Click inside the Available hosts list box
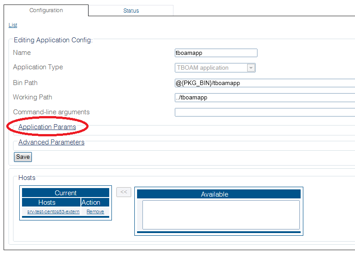Screen dimensions: 355x256 (221, 215)
